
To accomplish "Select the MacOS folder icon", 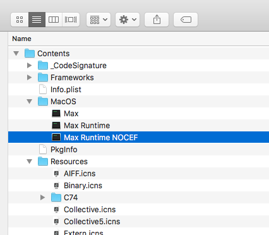I will click(x=43, y=101).
